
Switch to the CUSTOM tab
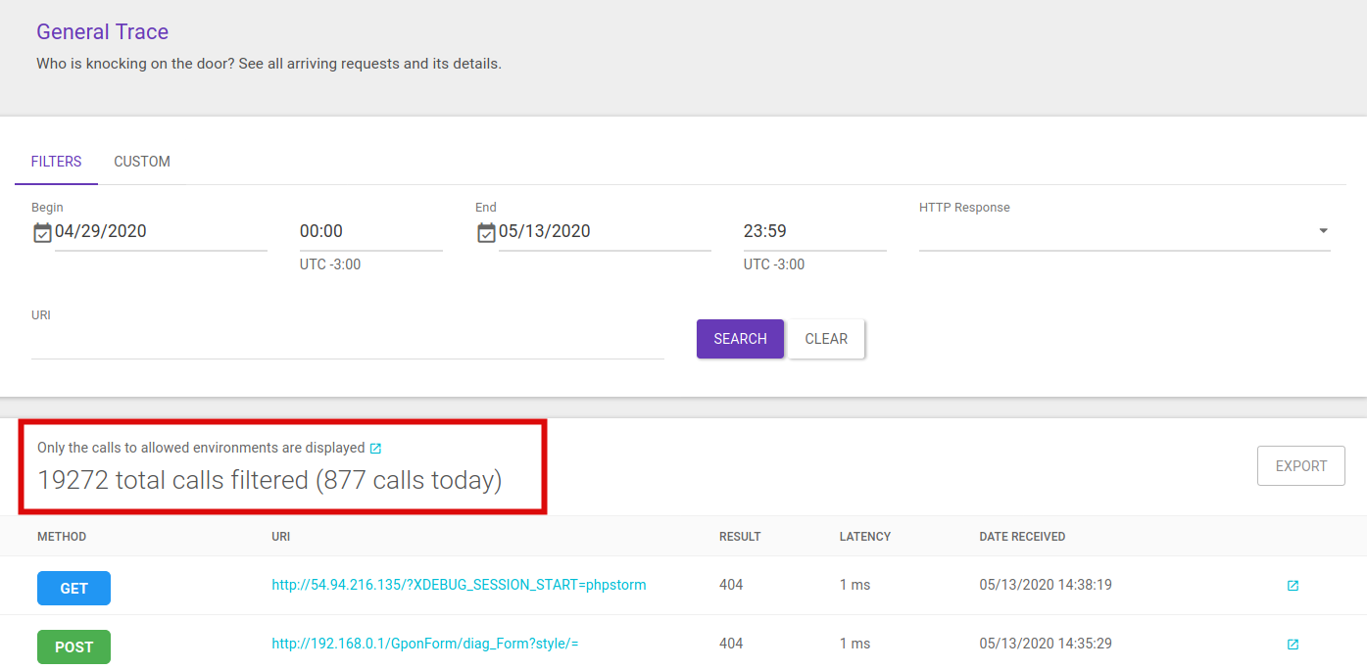[x=142, y=162]
